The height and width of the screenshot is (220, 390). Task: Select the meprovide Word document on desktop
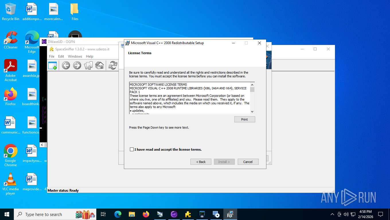point(32,182)
